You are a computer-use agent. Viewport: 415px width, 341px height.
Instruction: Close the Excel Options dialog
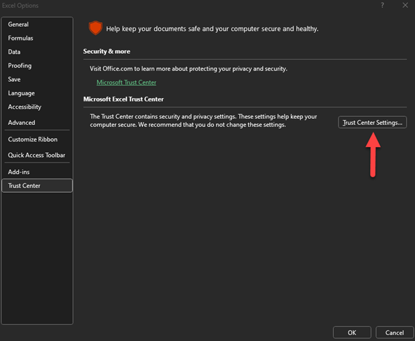click(x=404, y=5)
